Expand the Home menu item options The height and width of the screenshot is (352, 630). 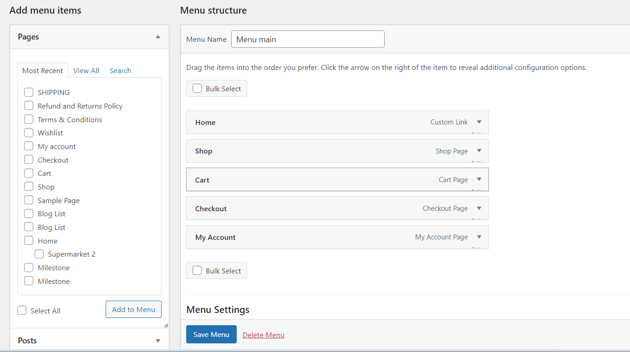[x=479, y=122]
